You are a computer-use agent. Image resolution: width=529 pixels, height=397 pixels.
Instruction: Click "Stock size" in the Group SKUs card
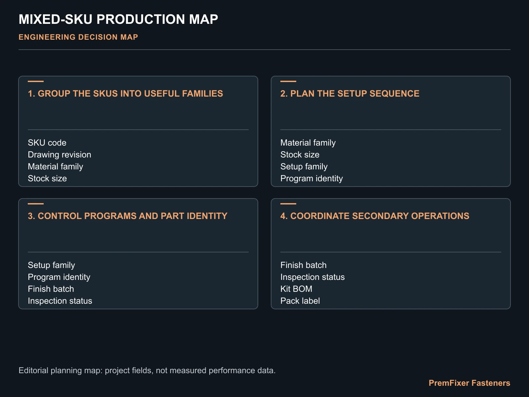47,178
